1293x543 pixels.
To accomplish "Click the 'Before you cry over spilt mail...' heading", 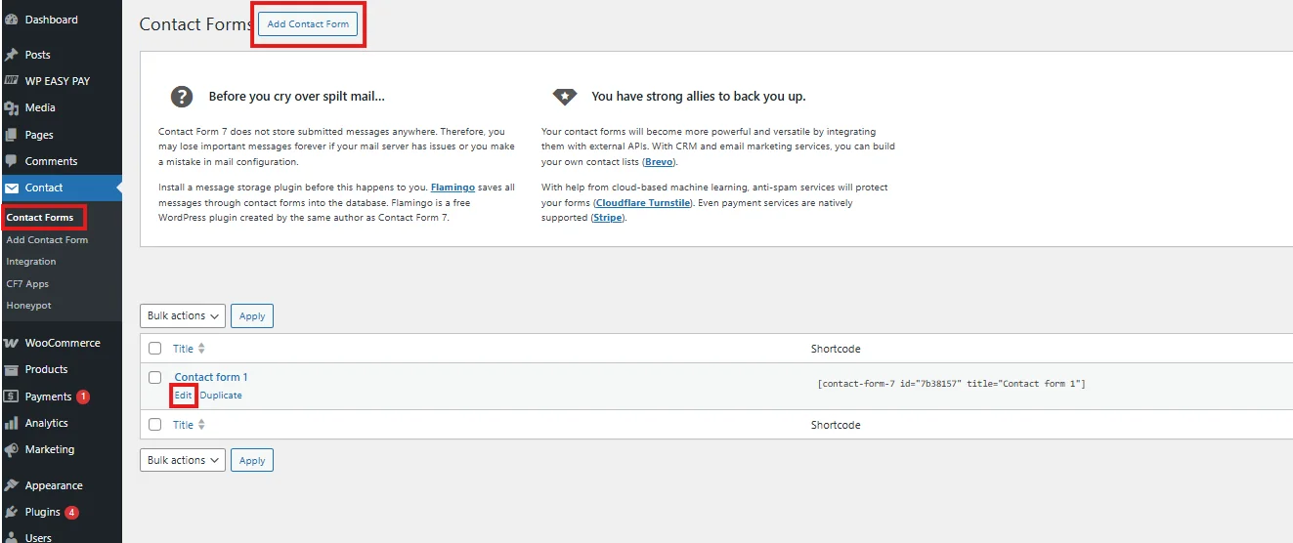I will [x=297, y=97].
